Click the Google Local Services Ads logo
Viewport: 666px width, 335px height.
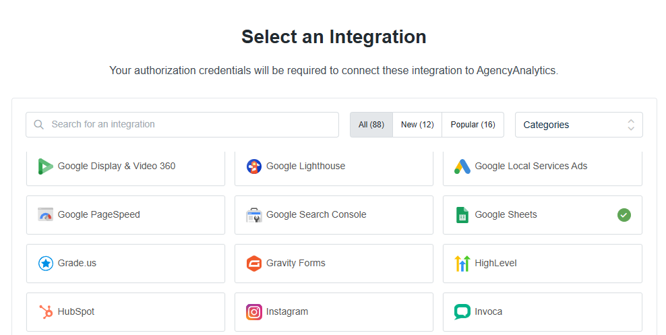pos(462,166)
